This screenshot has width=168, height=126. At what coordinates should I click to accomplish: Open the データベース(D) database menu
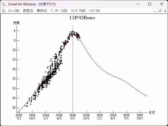(x=59, y=11)
